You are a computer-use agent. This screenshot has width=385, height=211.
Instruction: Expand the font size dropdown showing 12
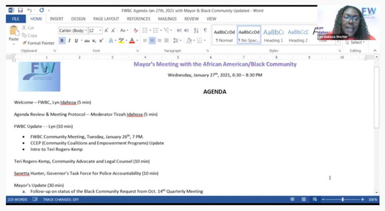pos(100,30)
